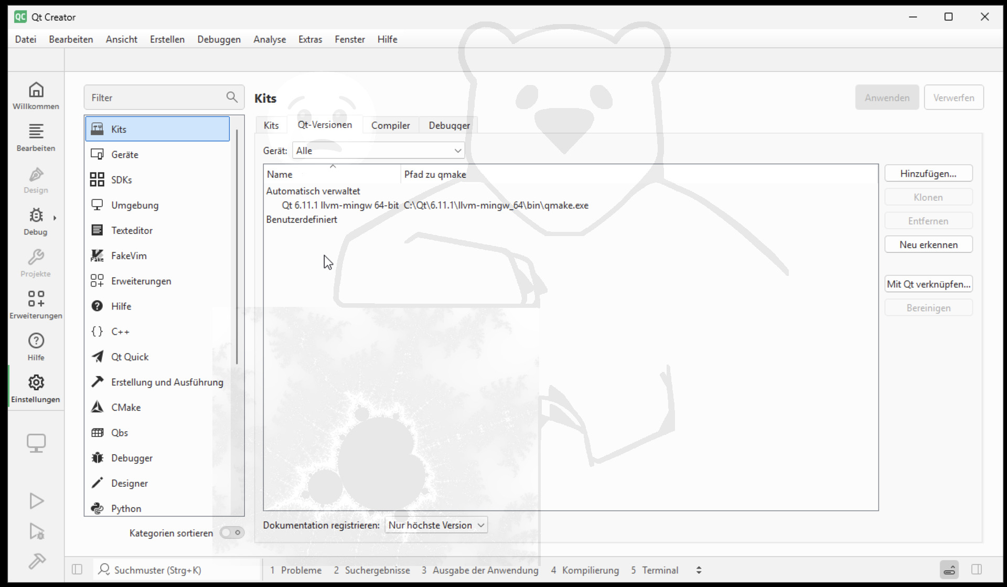Open the Bearbeiten menu
Image resolution: width=1007 pixels, height=587 pixels.
coord(71,39)
